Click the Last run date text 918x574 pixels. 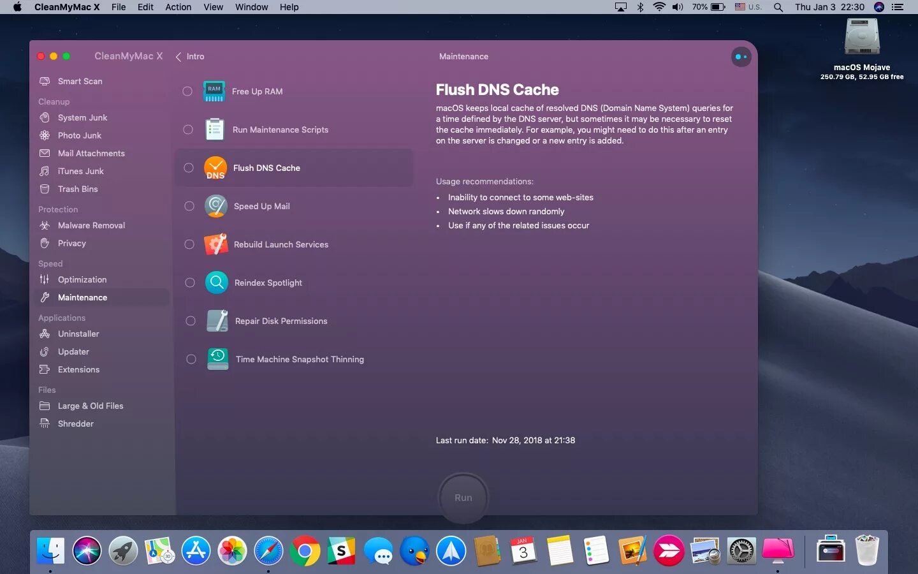506,440
